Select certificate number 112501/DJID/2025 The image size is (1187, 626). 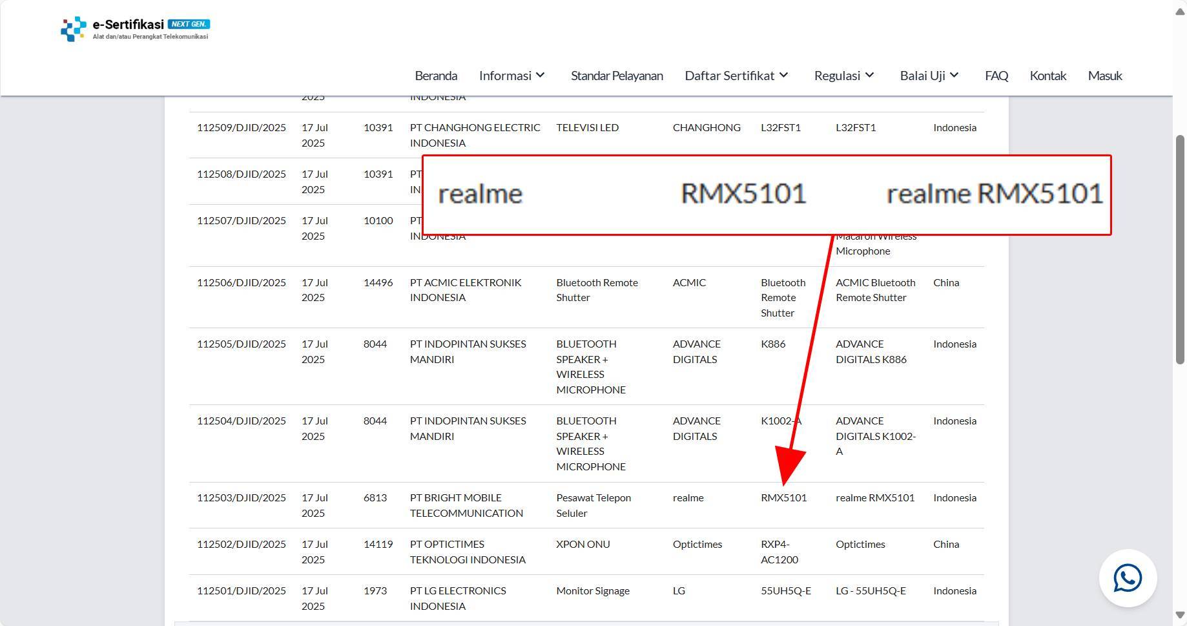point(242,590)
